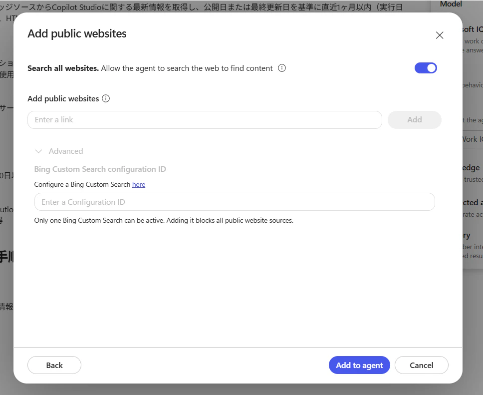Show info icon next to Add public websites

coord(106,99)
